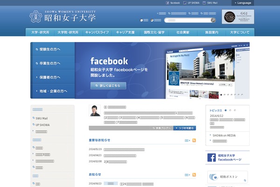
Task: Click the 2014/06/13 news category tag
Action: click(x=111, y=184)
